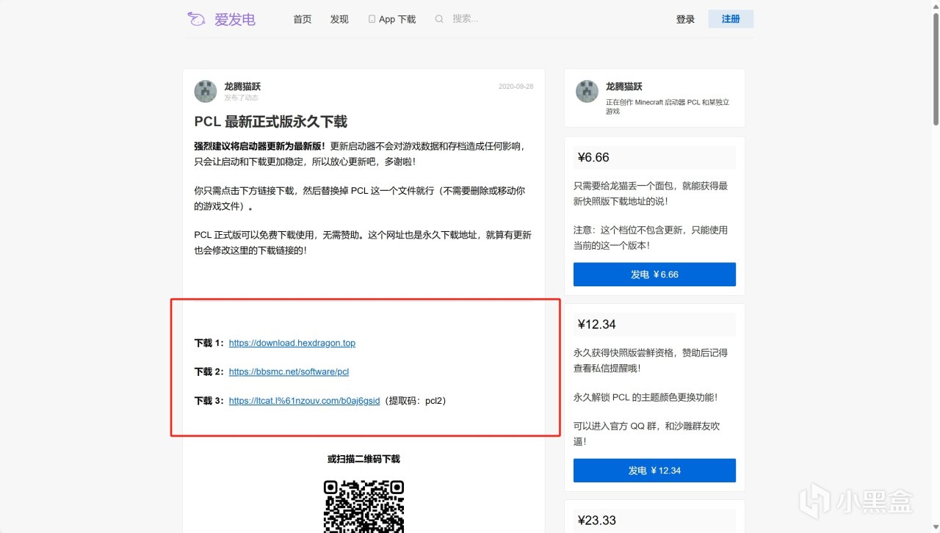
Task: Click the post date 2020-09-28
Action: 516,86
